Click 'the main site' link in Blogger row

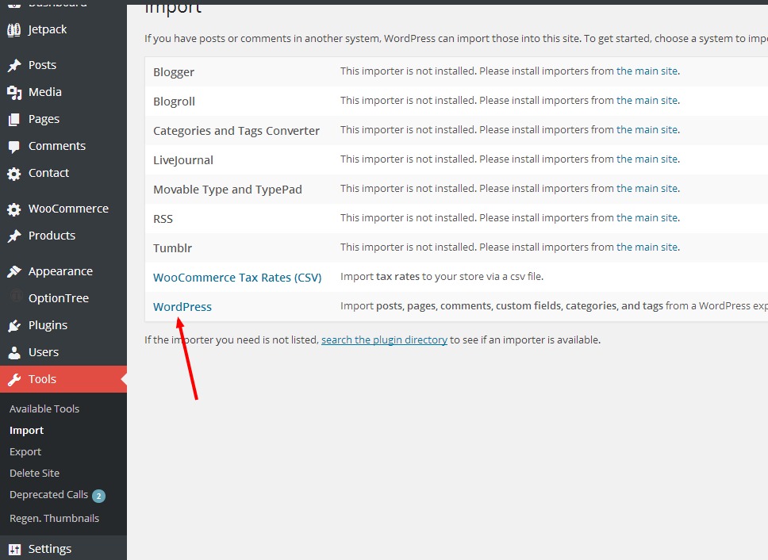[x=647, y=71]
